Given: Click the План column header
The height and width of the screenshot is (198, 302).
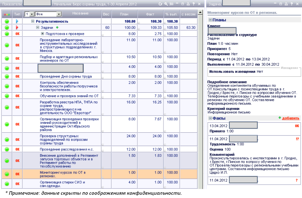Looking at the screenshot, I should coord(124,14).
